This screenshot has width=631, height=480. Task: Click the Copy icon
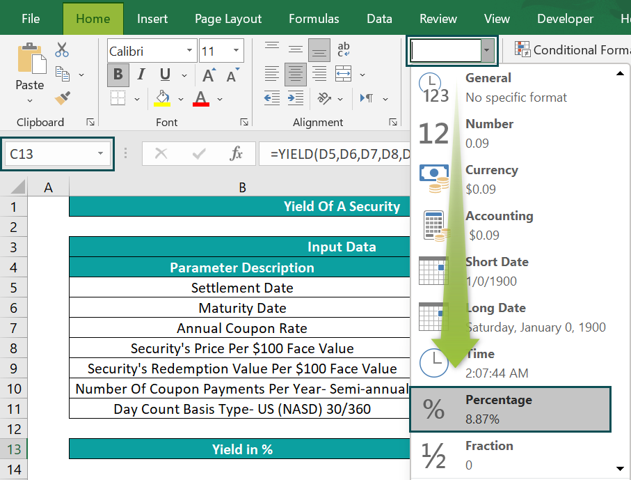(62, 74)
